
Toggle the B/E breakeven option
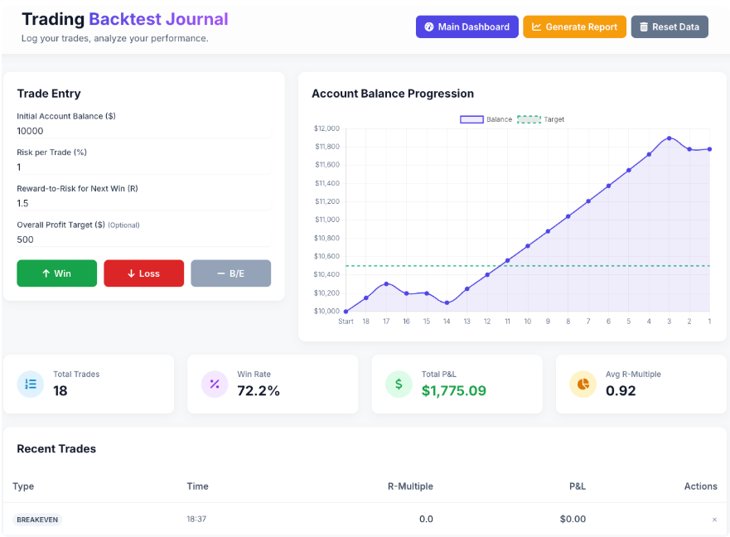(230, 273)
